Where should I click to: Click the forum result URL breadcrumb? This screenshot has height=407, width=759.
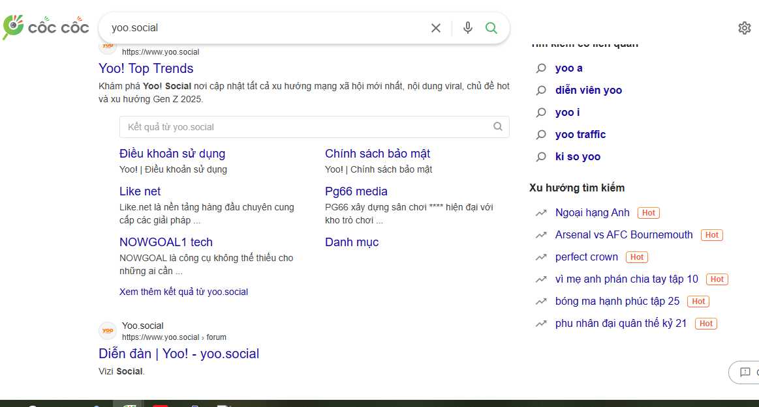point(174,337)
